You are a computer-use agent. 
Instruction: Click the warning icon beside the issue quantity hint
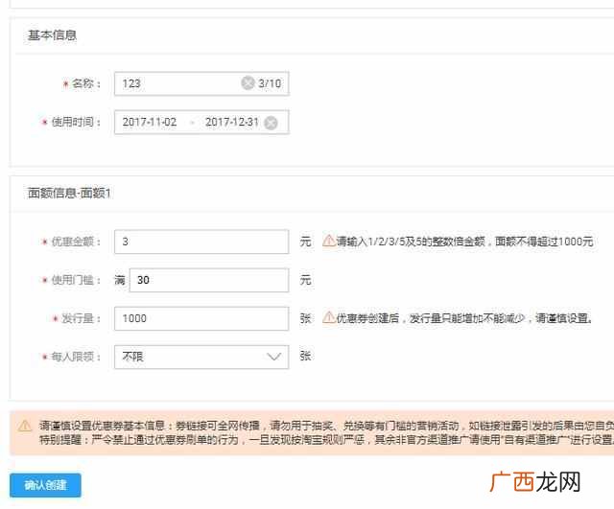328,317
